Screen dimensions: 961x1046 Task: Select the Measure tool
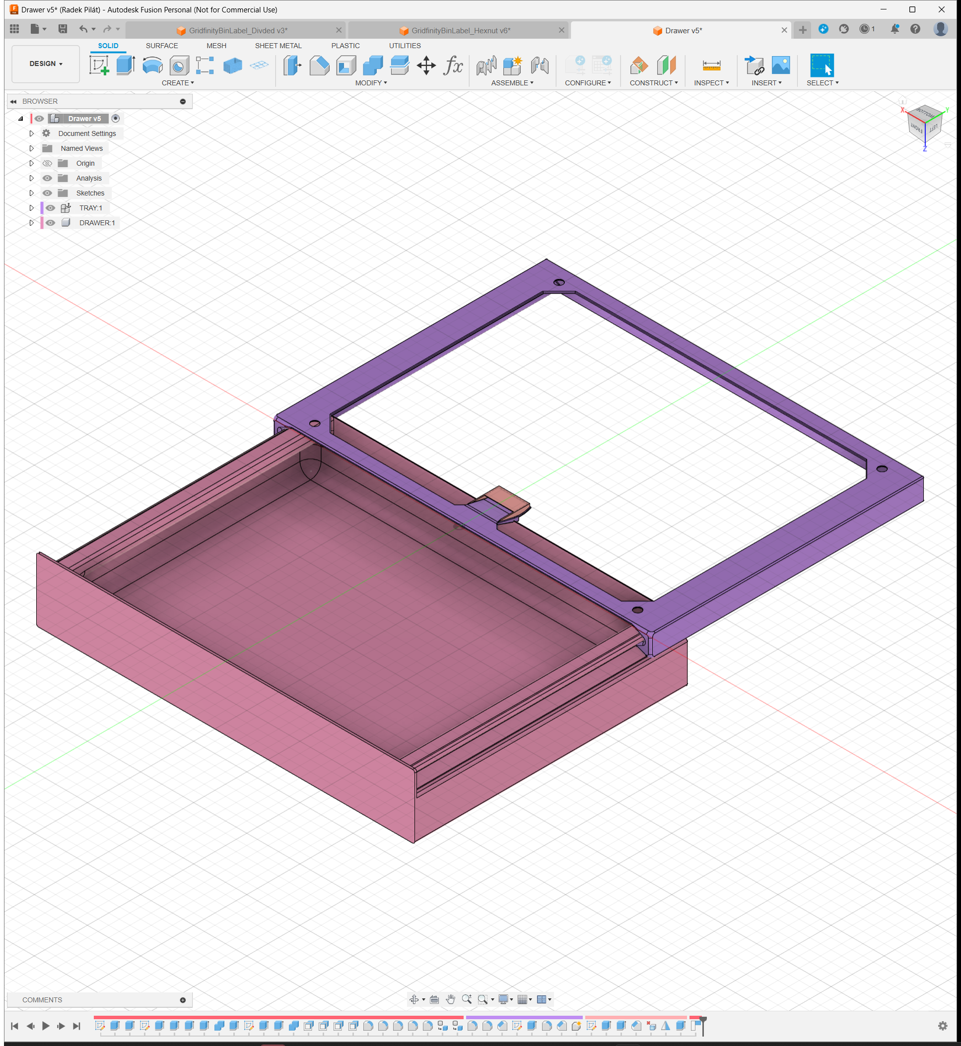click(711, 65)
